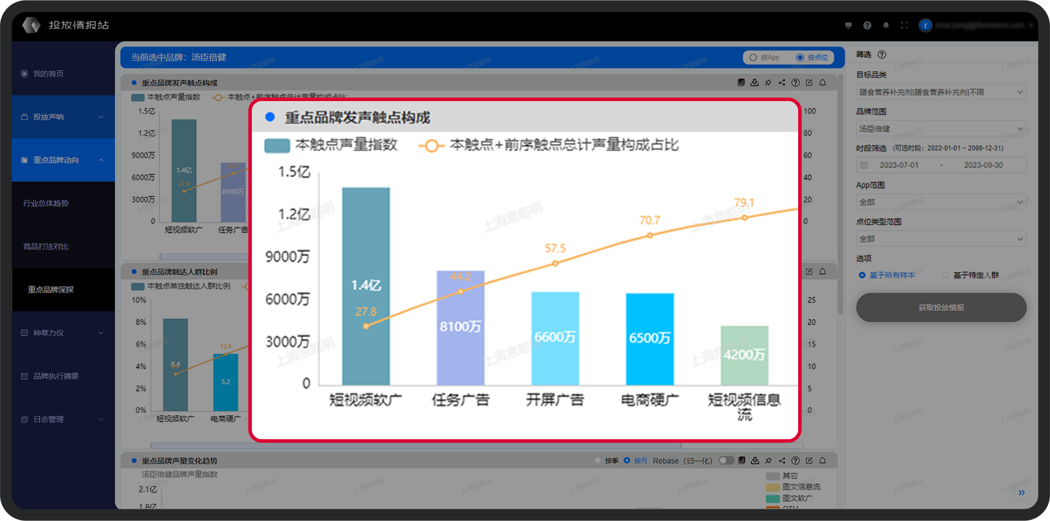The height and width of the screenshot is (521, 1050).
Task: Open the App范围 dropdown
Action: tap(941, 202)
